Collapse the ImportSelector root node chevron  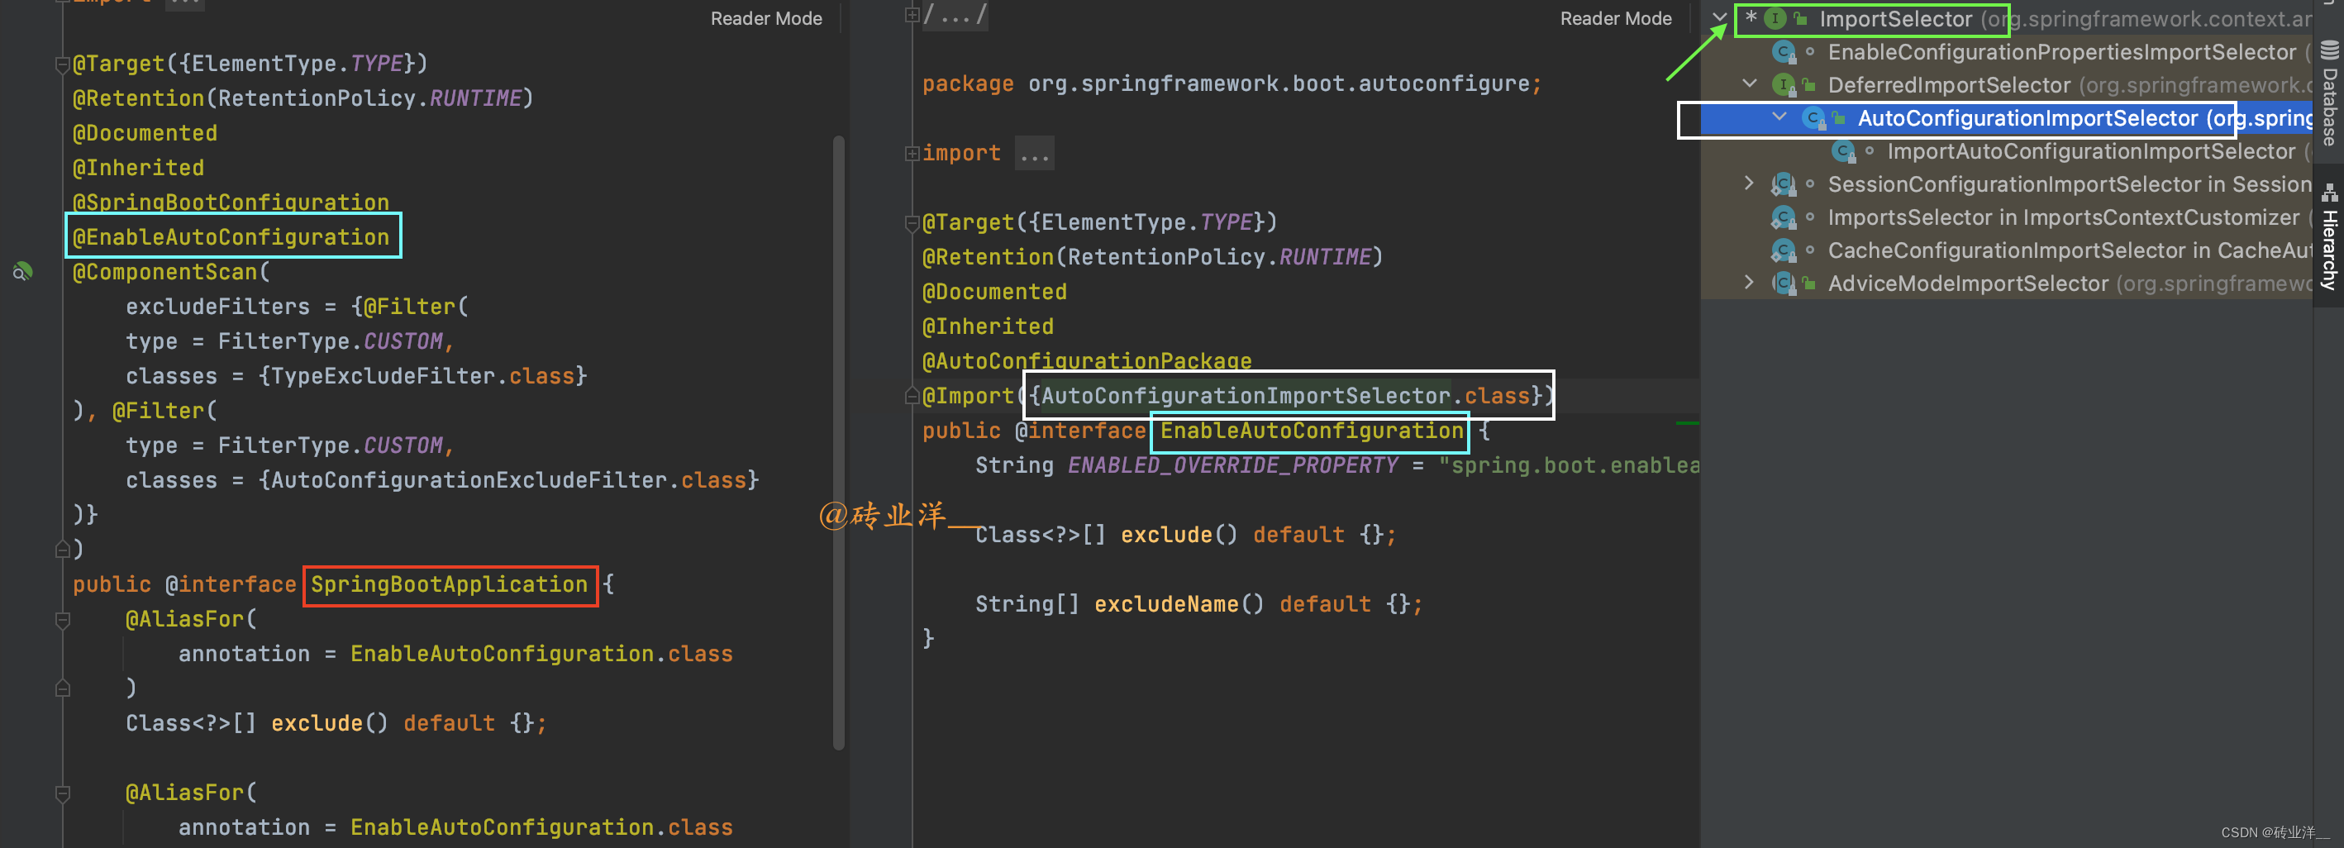click(x=1719, y=18)
